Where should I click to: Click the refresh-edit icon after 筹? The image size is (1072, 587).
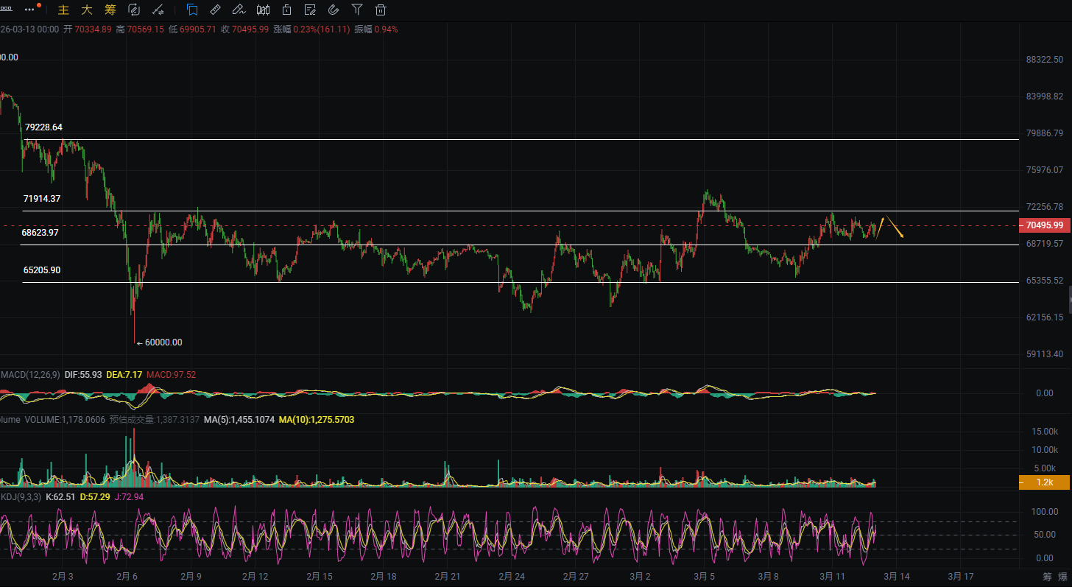(x=134, y=10)
